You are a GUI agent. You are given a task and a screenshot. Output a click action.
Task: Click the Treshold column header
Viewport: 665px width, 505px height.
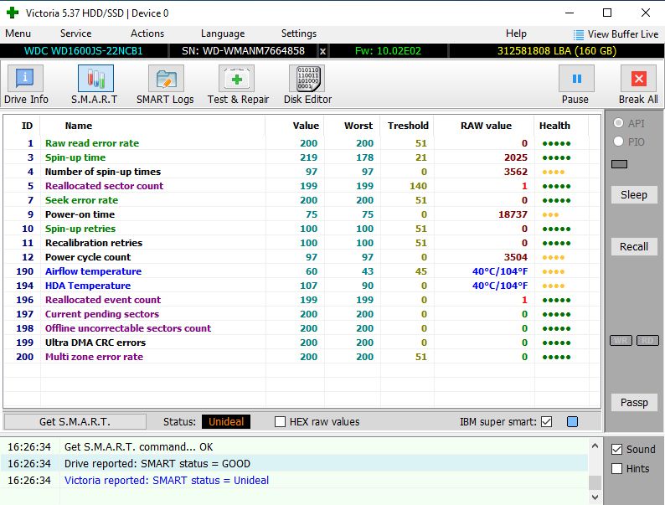pyautogui.click(x=408, y=126)
